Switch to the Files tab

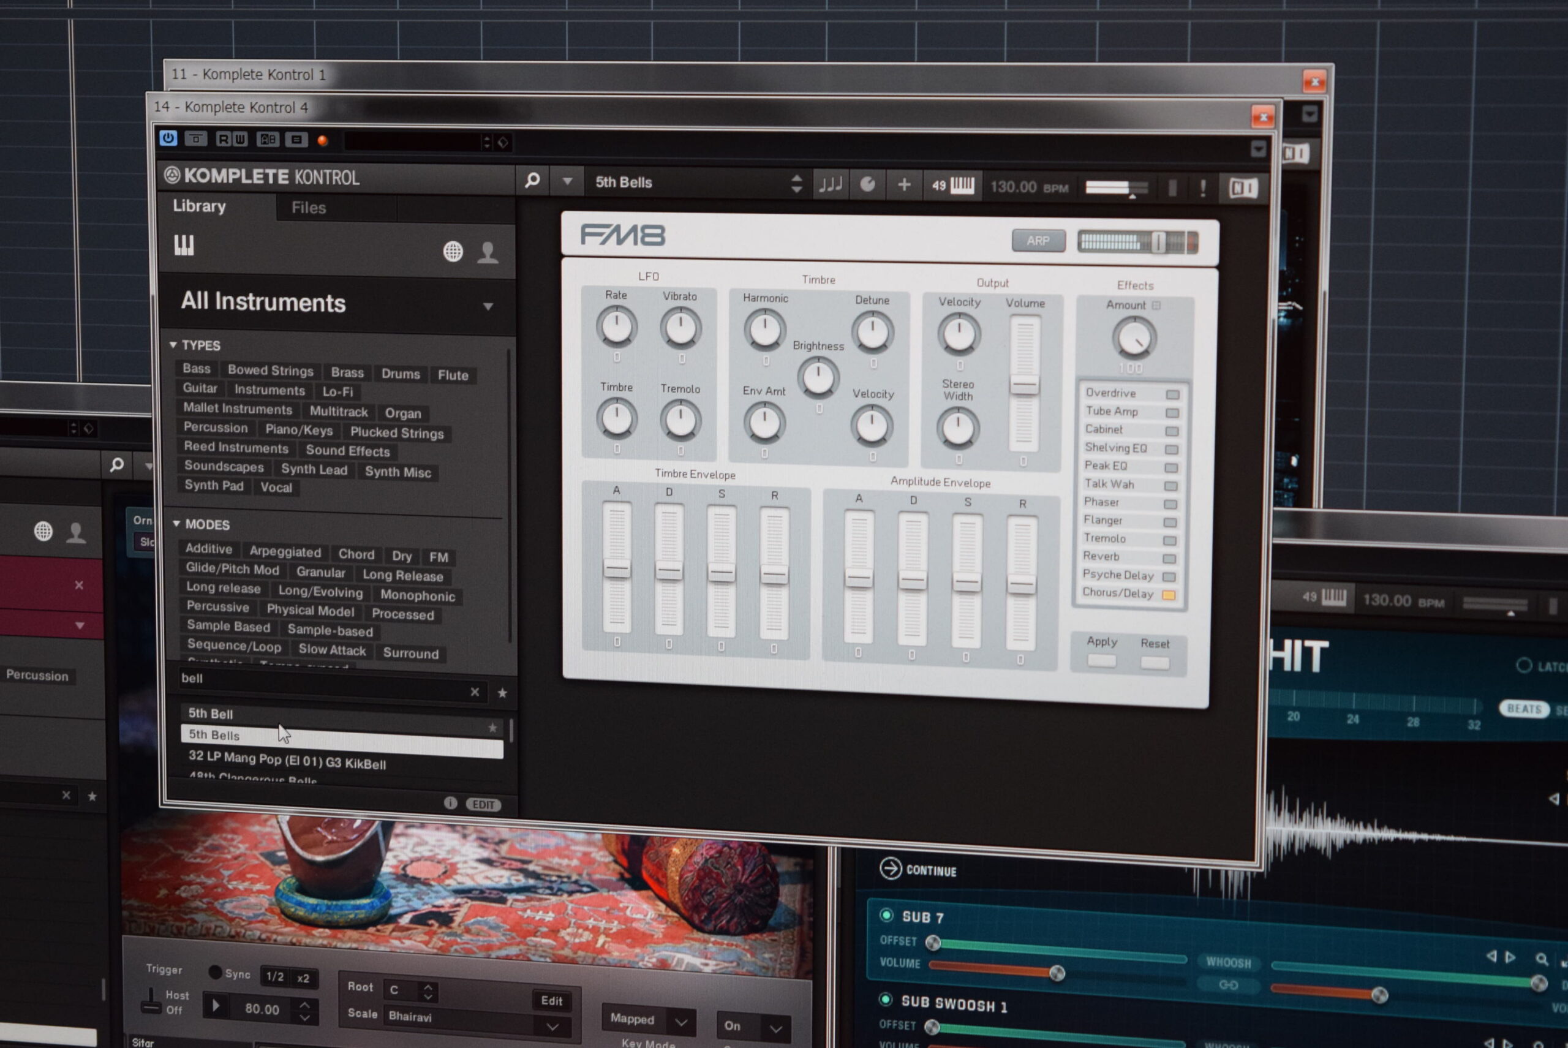tap(308, 208)
